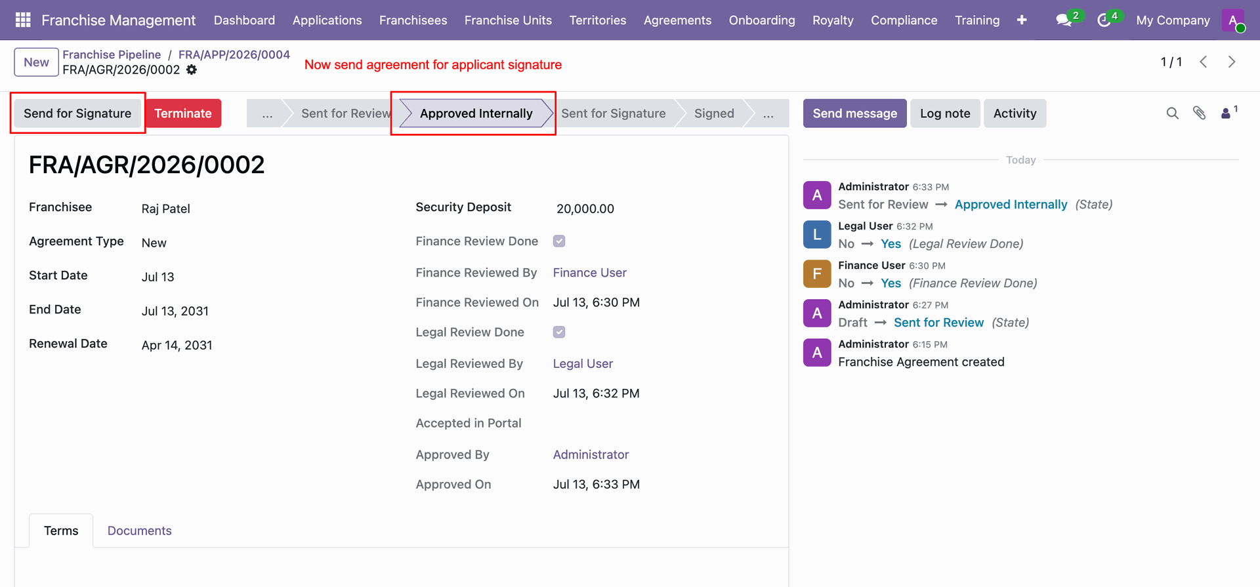Click 'Franchise Agreement created' message text

click(x=921, y=362)
